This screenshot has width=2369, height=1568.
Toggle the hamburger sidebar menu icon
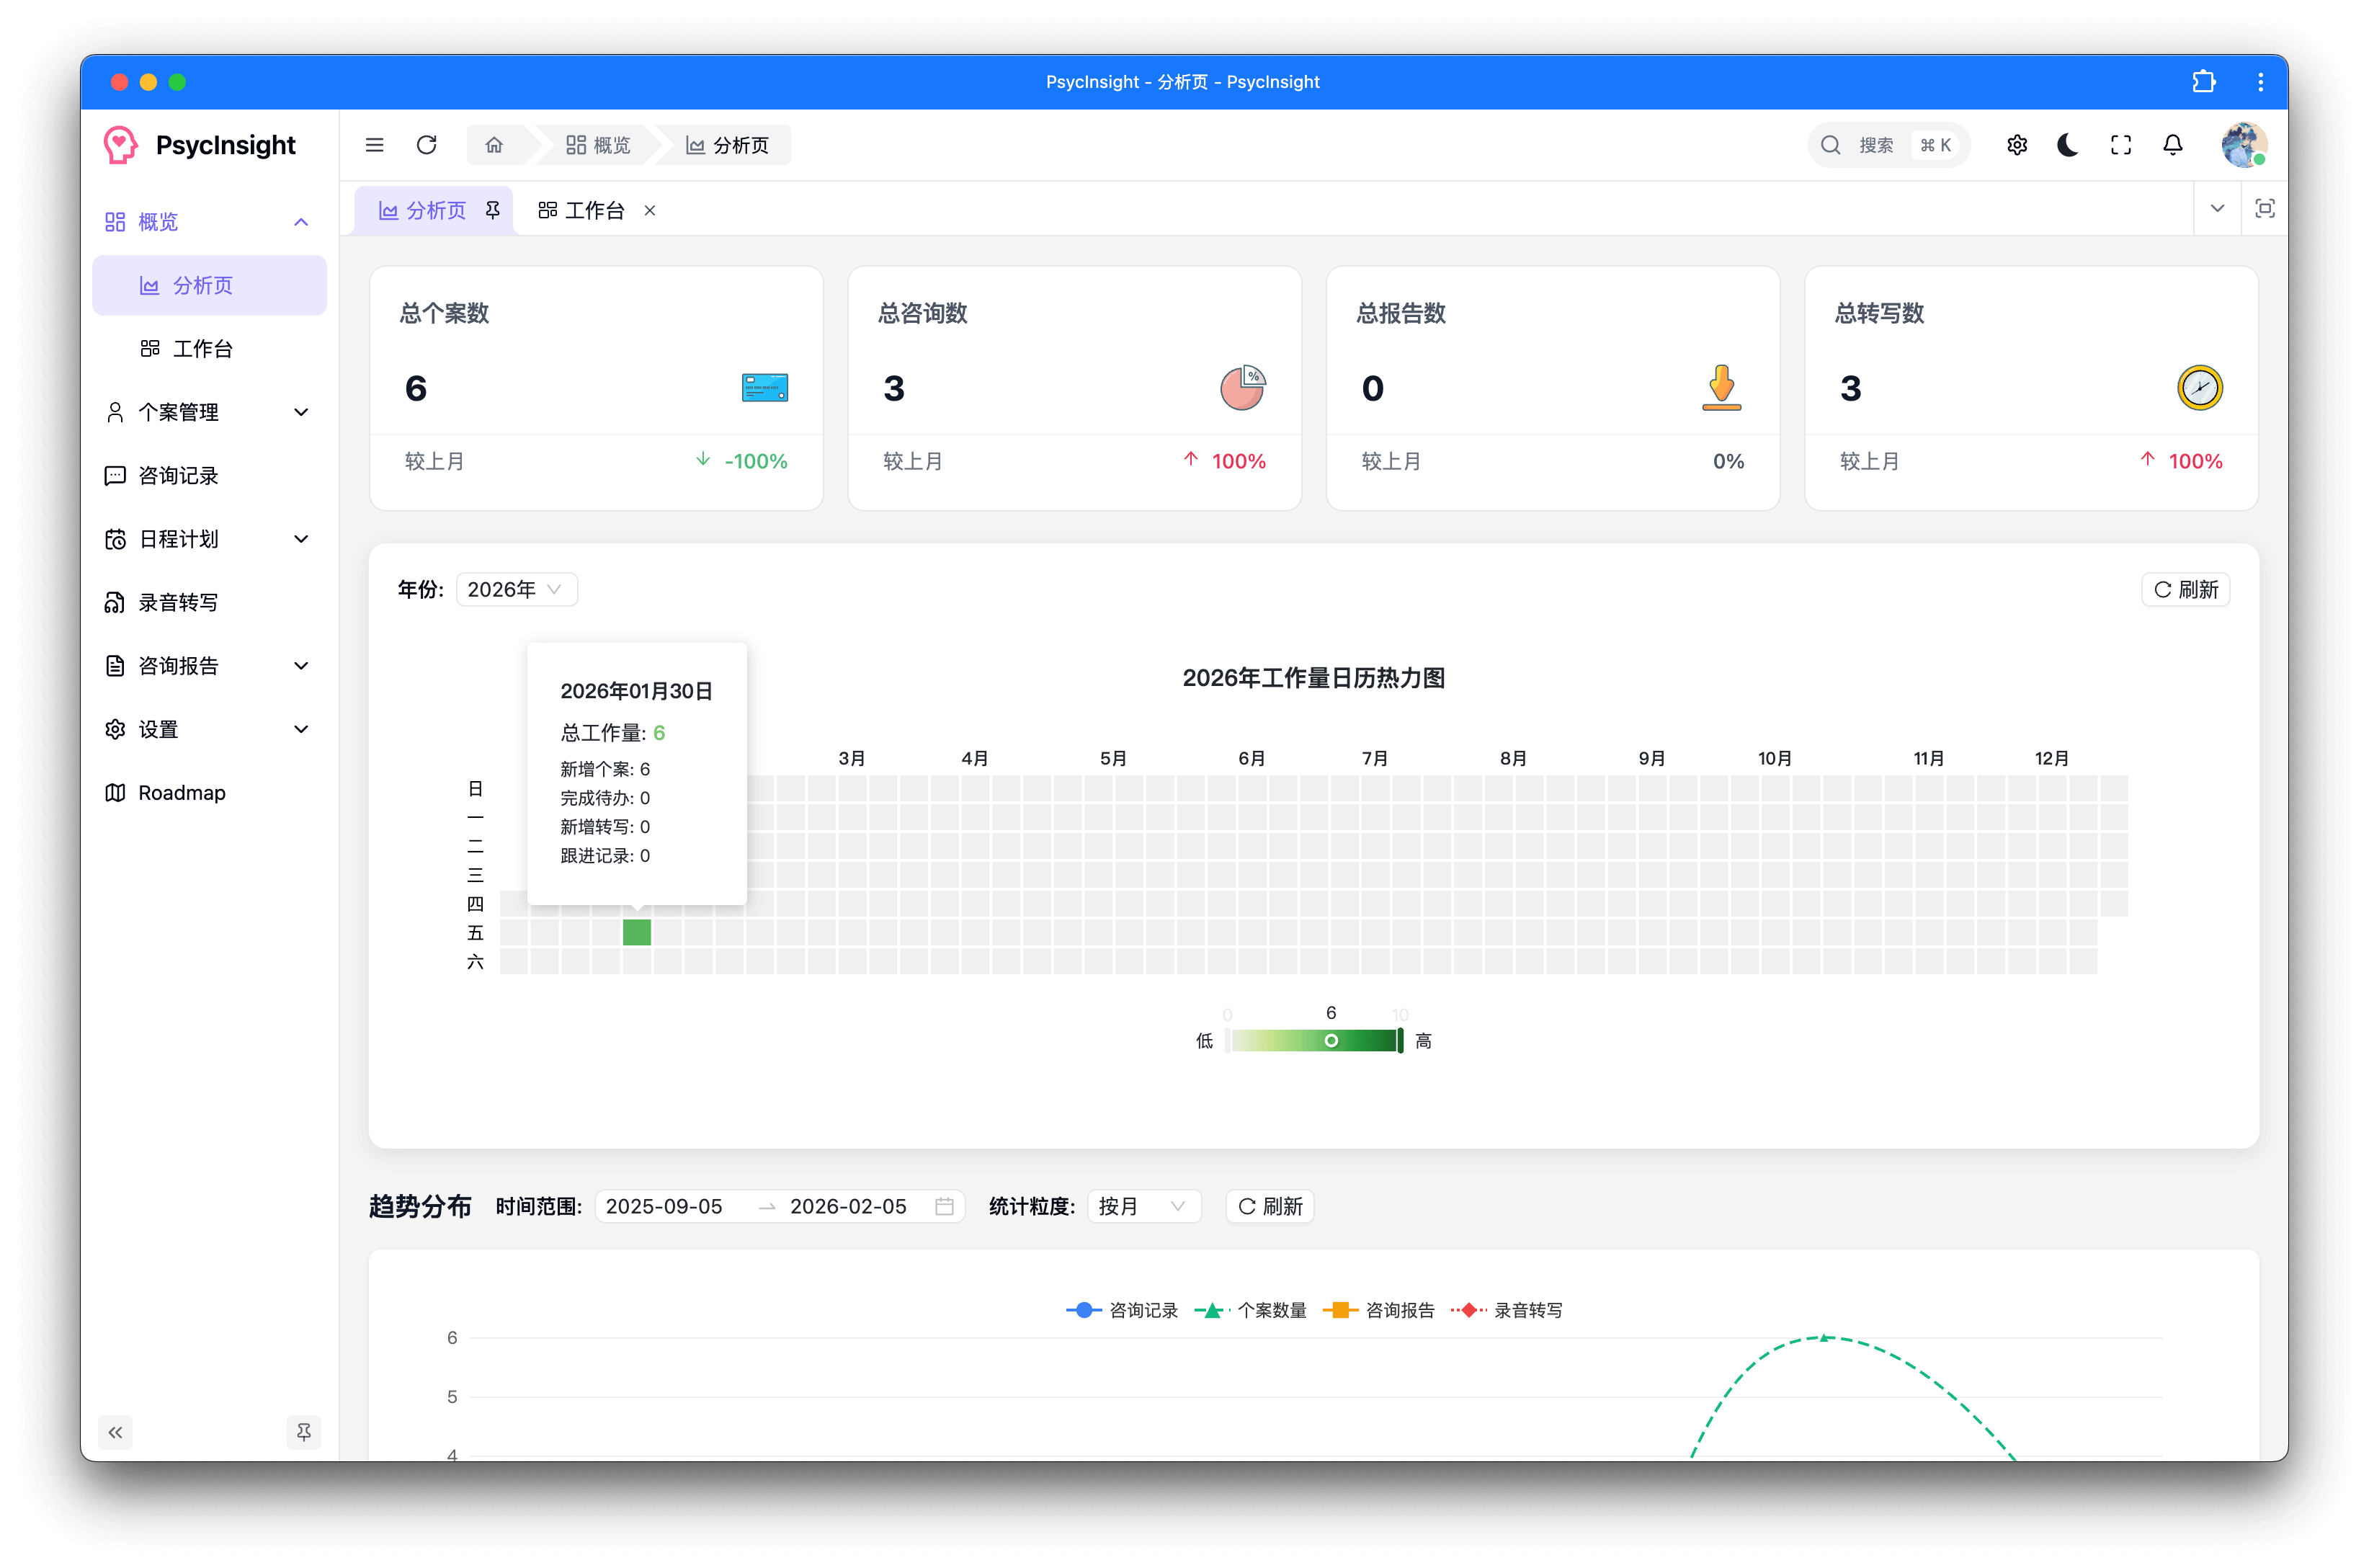coord(375,145)
